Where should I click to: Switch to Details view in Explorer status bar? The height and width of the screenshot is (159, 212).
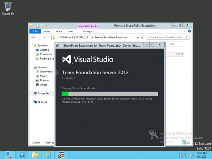tap(184, 143)
